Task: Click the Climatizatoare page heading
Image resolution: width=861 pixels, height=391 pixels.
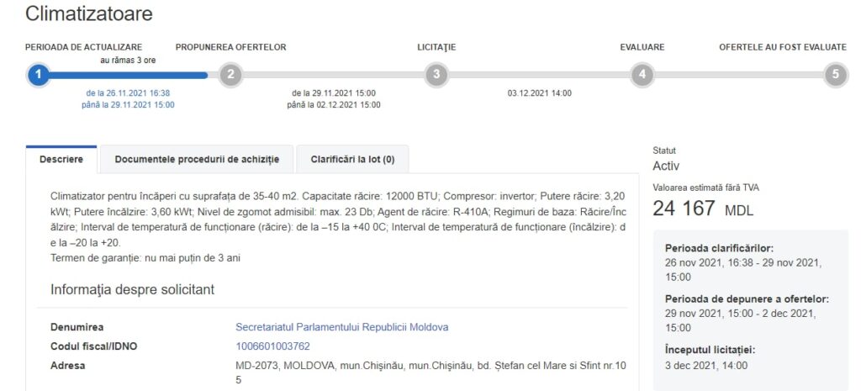Action: tap(88, 13)
